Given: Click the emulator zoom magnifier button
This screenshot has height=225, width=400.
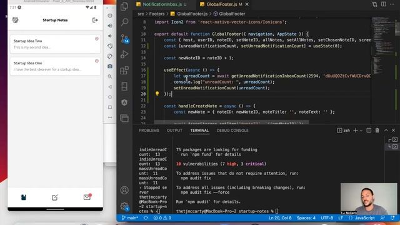Looking at the screenshot, I should 110,76.
